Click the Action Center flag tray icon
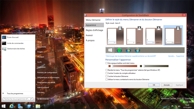Screen dimensions: 194x109 tap(172, 106)
